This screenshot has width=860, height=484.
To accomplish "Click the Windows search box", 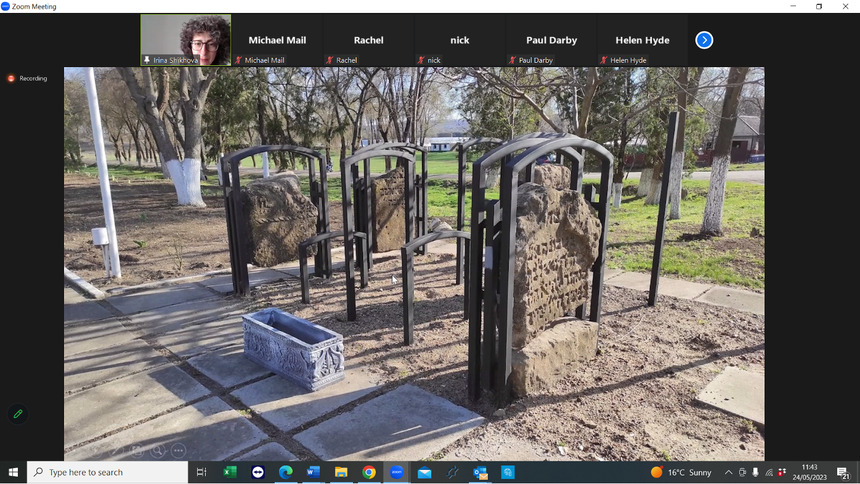I will (x=108, y=472).
